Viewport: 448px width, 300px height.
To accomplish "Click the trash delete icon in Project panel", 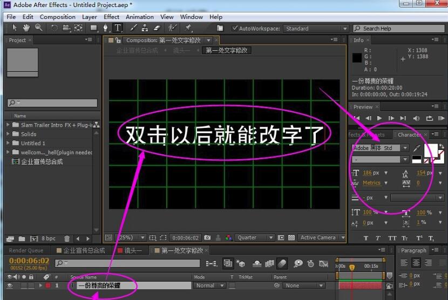I will pyautogui.click(x=67, y=238).
